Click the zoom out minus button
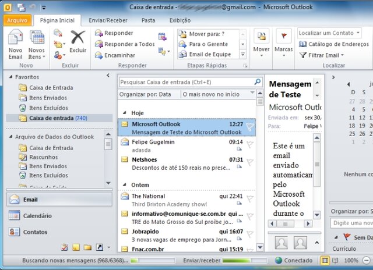The width and height of the screenshot is (373, 270). (x=367, y=261)
